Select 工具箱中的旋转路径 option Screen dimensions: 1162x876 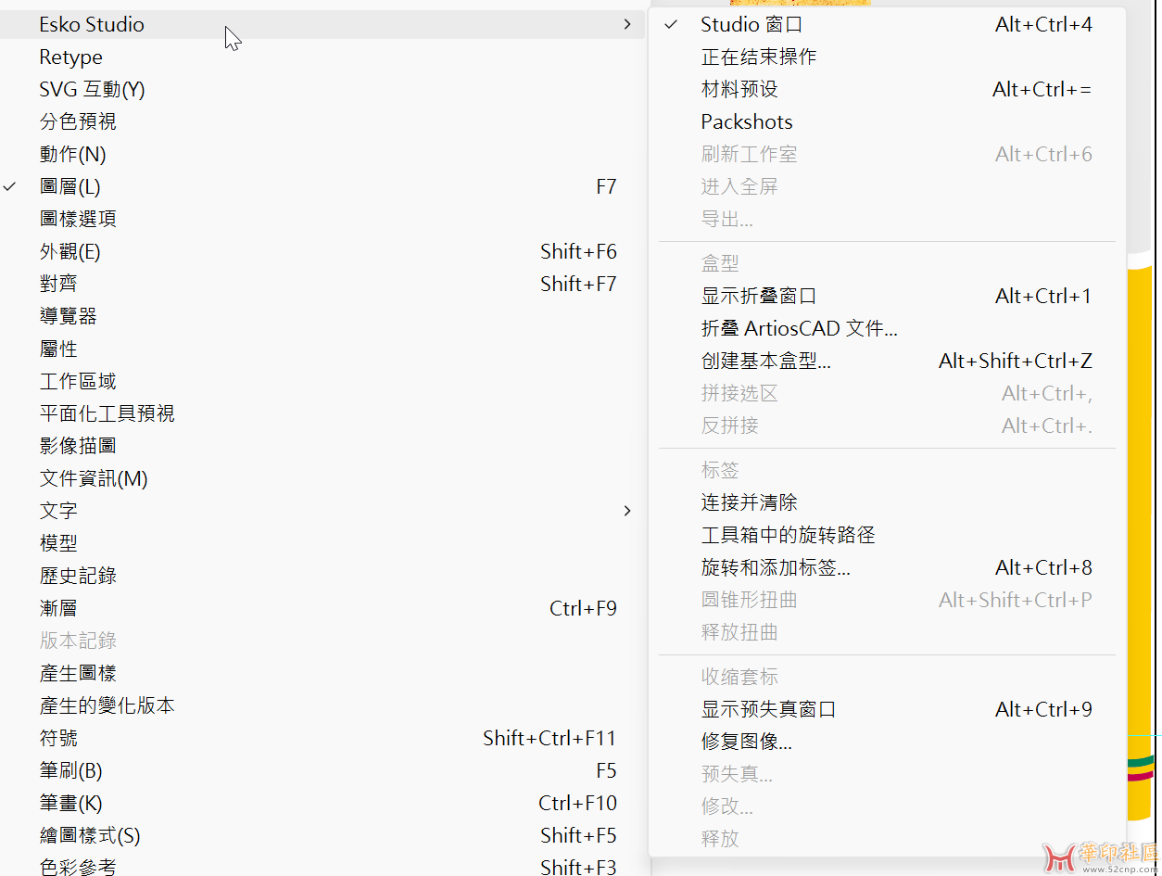coord(788,536)
